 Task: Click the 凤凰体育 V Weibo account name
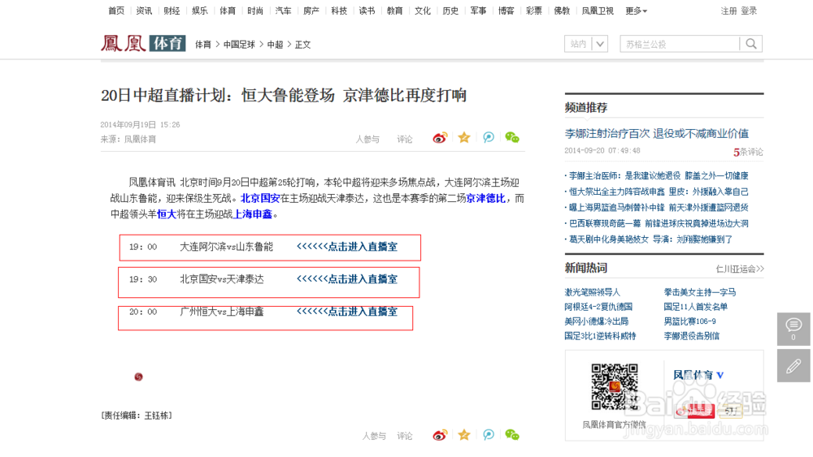(x=698, y=375)
